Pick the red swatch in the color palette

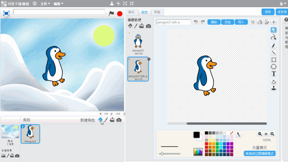point(207,144)
